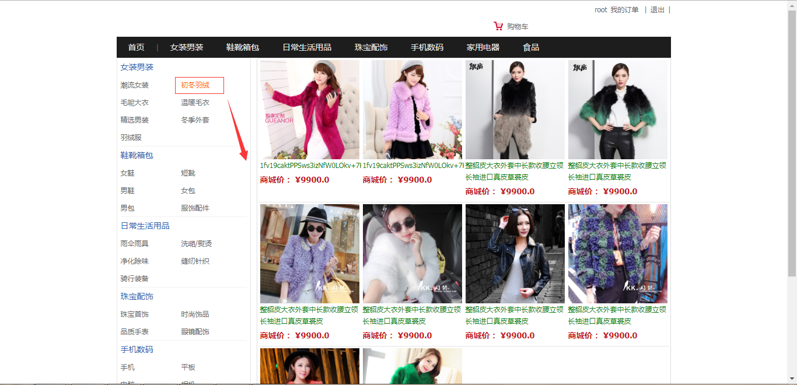Select 骑行装备 subcategory
This screenshot has width=797, height=385.
tap(135, 279)
